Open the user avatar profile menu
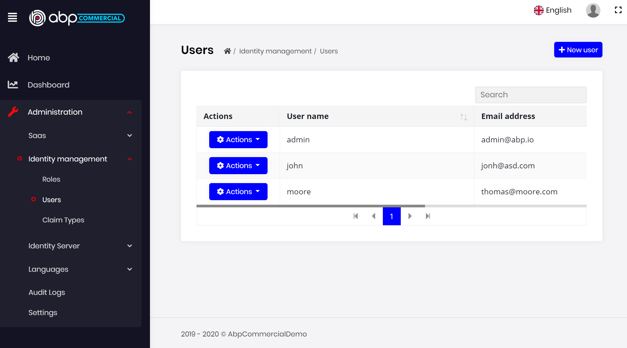This screenshot has width=627, height=348. (593, 10)
